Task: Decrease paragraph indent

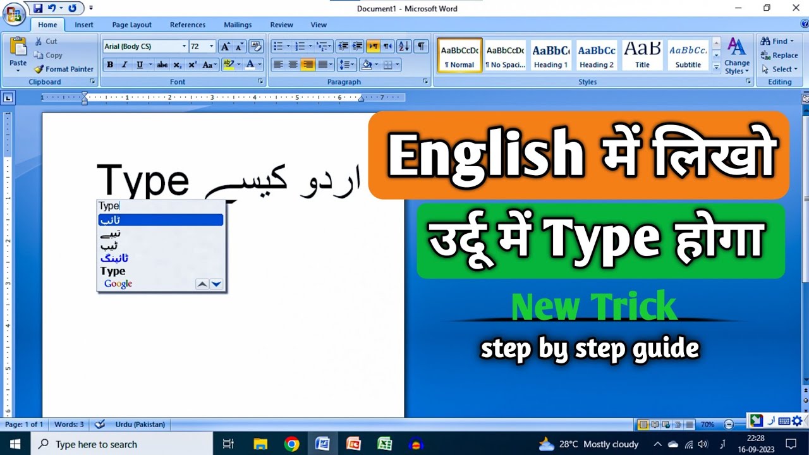Action: (x=343, y=46)
